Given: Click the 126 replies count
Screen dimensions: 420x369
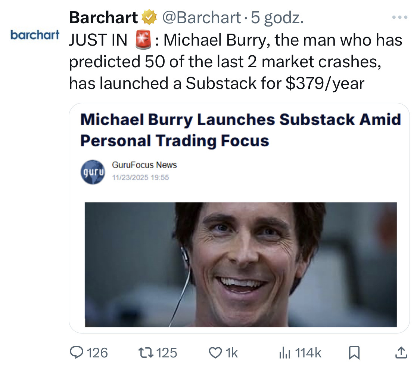Looking at the screenshot, I should tap(97, 352).
